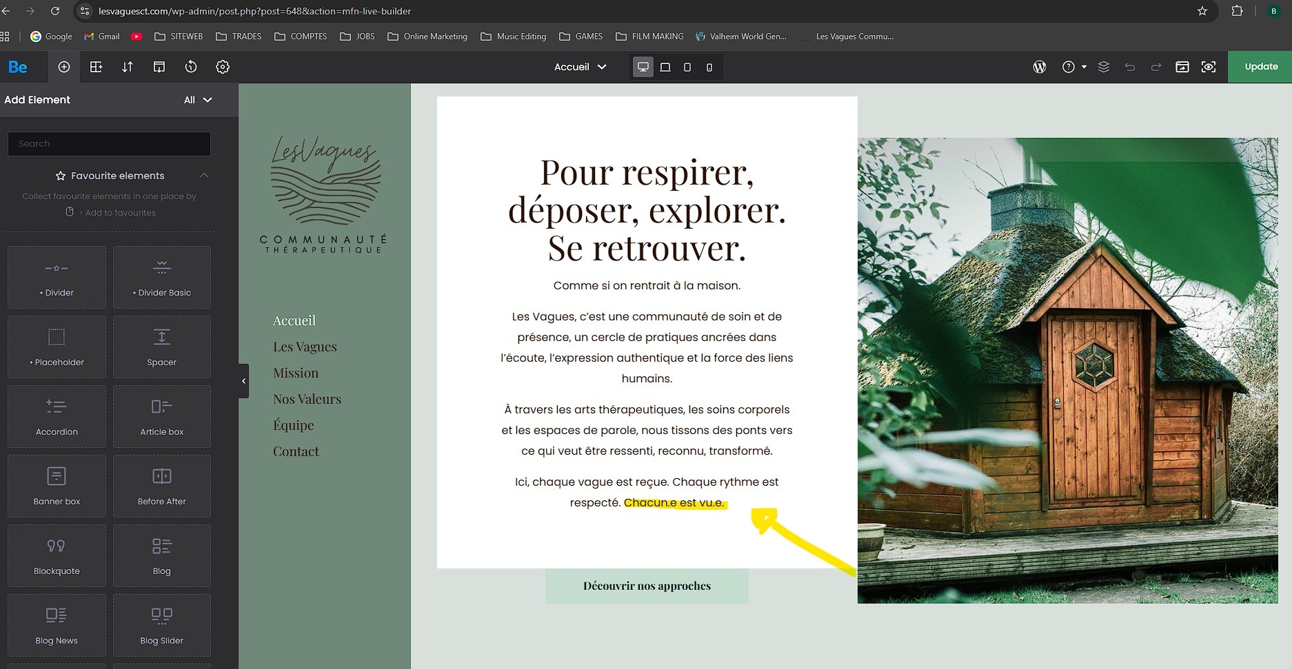Select the Accordion element
1292x669 pixels.
(57, 416)
